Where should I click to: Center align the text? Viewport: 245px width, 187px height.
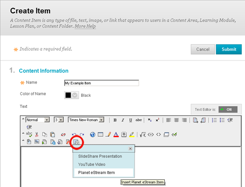click(176, 120)
